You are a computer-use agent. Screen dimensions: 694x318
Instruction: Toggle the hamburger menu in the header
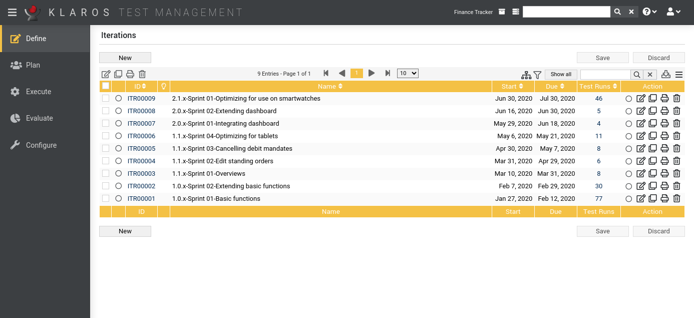pyautogui.click(x=12, y=13)
